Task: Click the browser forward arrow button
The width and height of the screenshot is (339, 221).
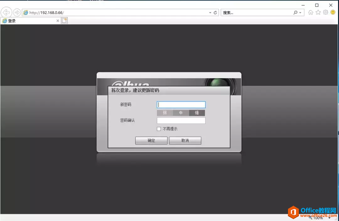Action: (x=17, y=12)
